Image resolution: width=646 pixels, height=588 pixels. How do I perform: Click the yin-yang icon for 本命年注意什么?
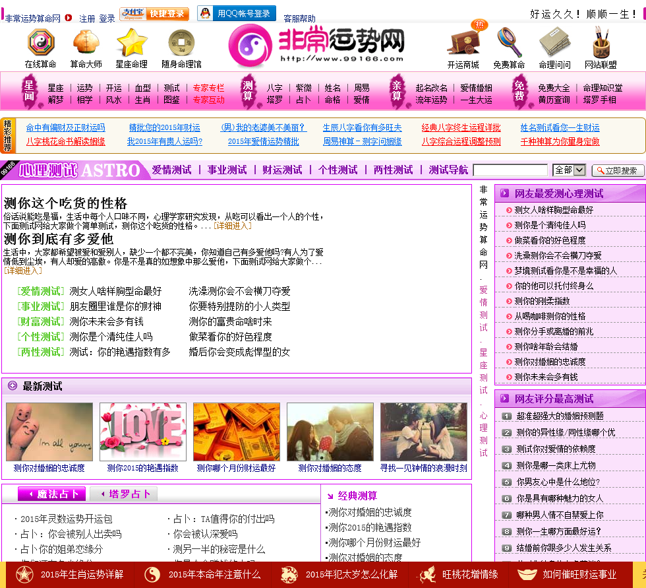[152, 574]
